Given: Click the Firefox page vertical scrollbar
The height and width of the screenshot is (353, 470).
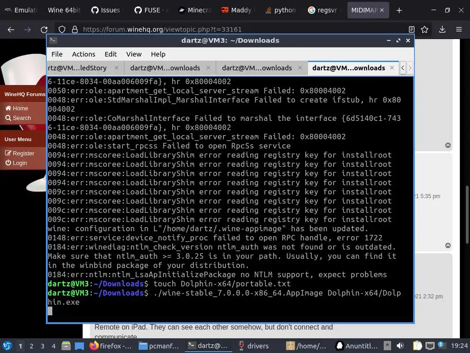Looking at the screenshot, I should click(x=467, y=215).
